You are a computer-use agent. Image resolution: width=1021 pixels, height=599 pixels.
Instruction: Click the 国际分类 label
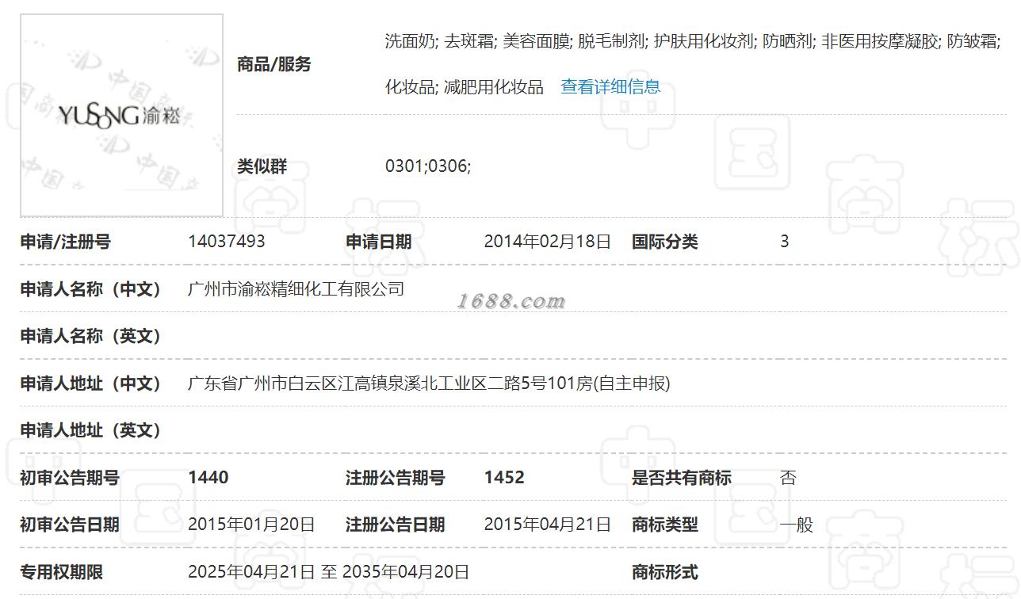point(665,242)
